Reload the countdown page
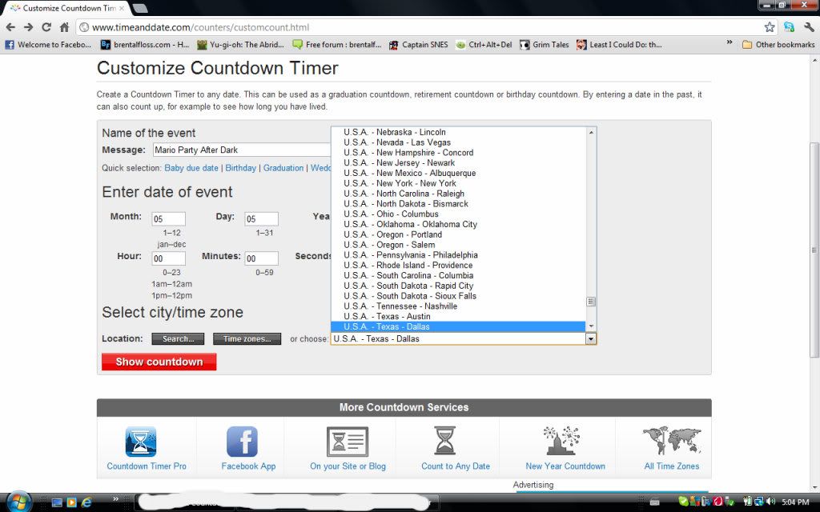 pos(46,27)
